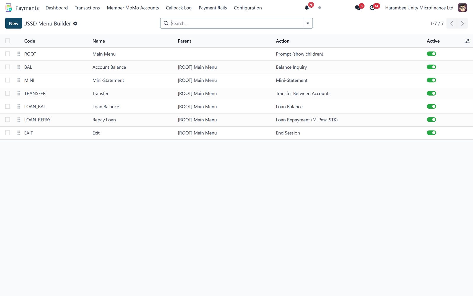Check the select-all checkbox in header
The image size is (473, 296).
[x=8, y=41]
